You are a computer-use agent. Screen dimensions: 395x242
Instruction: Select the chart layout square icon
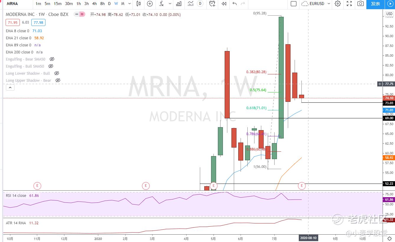293,4
